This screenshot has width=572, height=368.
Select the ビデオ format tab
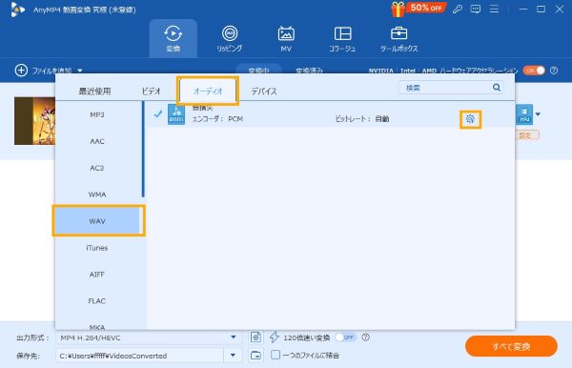[x=151, y=92]
